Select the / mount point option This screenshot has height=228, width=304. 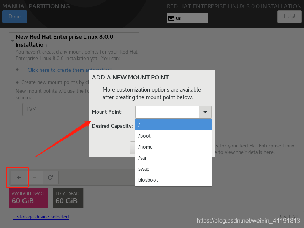[x=173, y=125]
